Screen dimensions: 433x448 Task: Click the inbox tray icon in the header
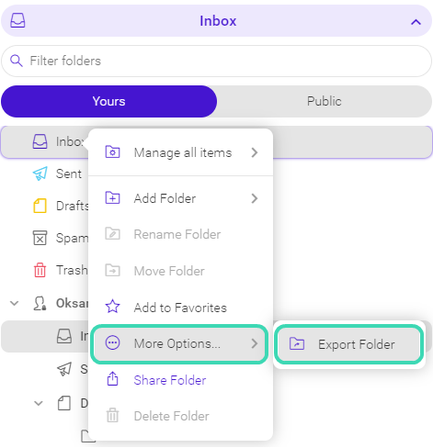tap(17, 21)
